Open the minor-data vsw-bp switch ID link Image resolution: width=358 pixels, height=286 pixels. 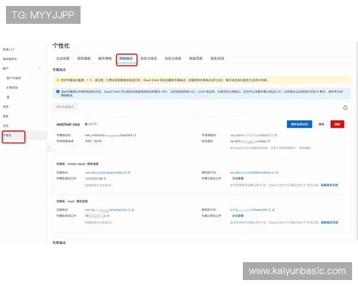pyautogui.click(x=104, y=173)
